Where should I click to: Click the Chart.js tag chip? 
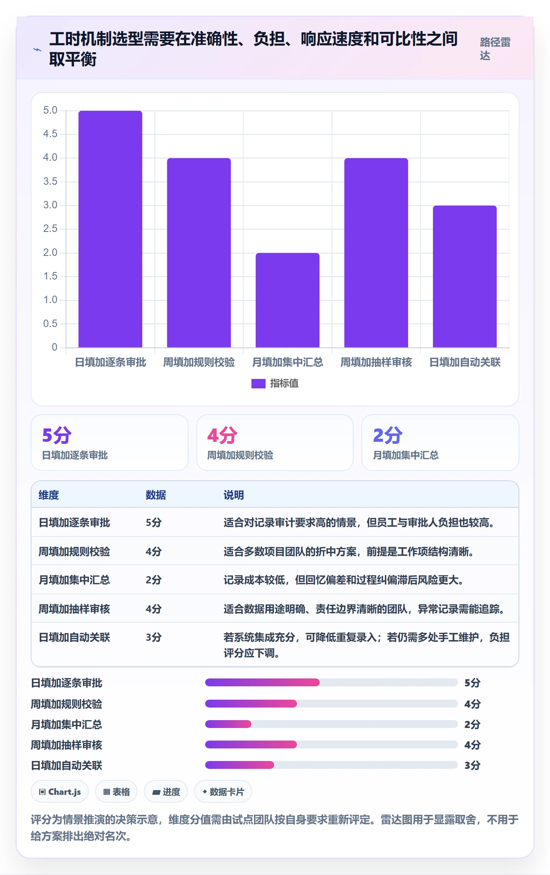[60, 792]
